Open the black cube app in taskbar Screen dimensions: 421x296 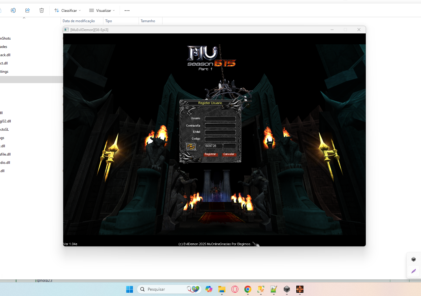(x=287, y=289)
